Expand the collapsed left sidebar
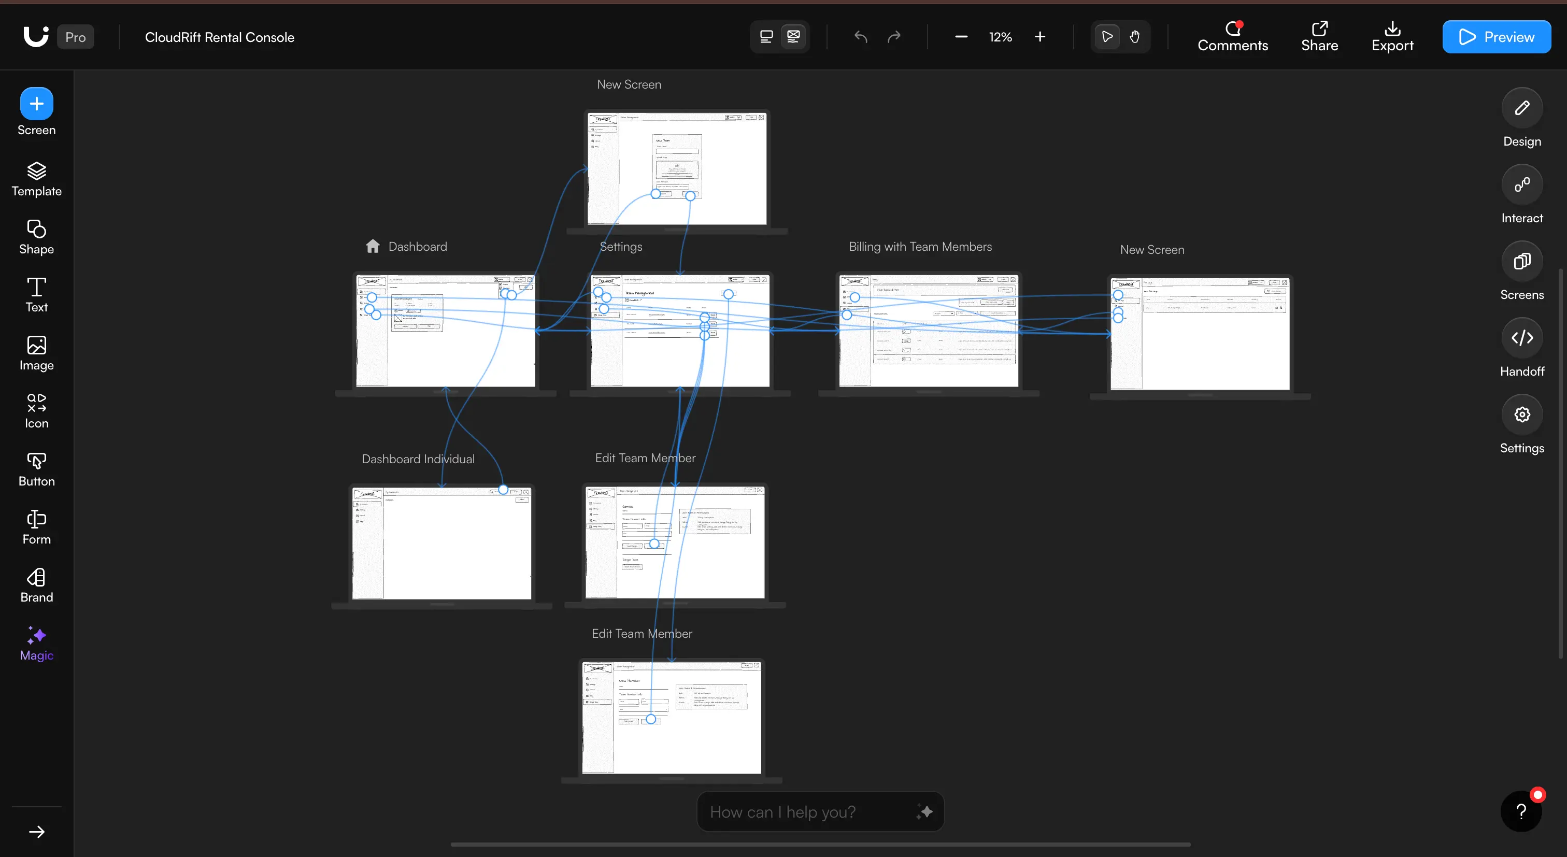Screen dimensions: 1567x857 tap(36, 832)
